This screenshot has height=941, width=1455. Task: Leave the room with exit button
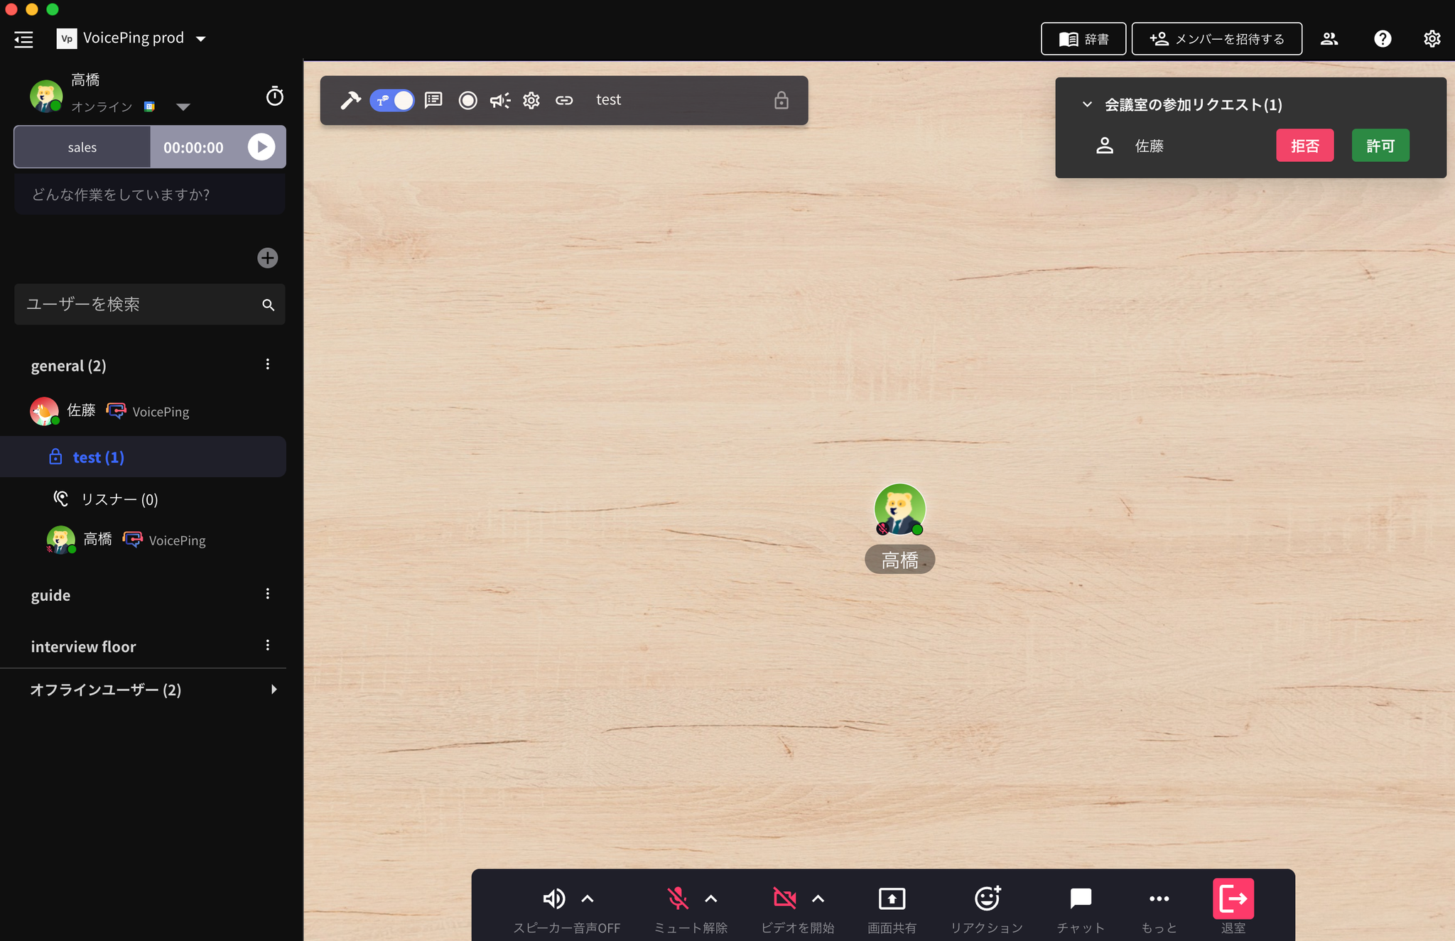click(1233, 898)
